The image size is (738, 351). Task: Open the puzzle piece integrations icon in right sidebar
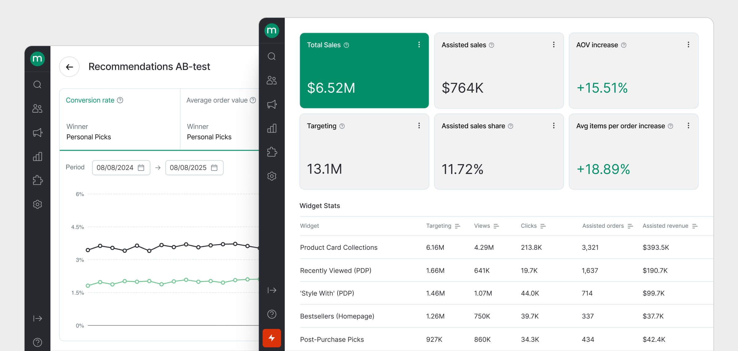pyautogui.click(x=272, y=152)
